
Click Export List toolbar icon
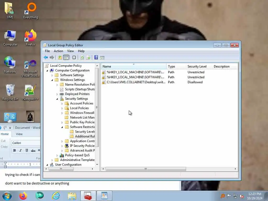88,57
